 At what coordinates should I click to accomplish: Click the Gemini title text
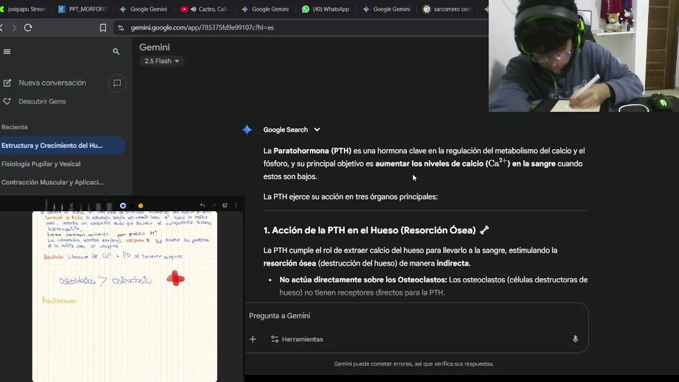154,47
